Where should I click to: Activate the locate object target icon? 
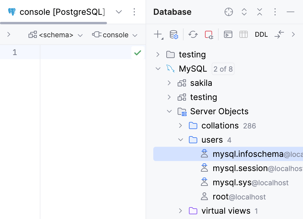tap(228, 12)
